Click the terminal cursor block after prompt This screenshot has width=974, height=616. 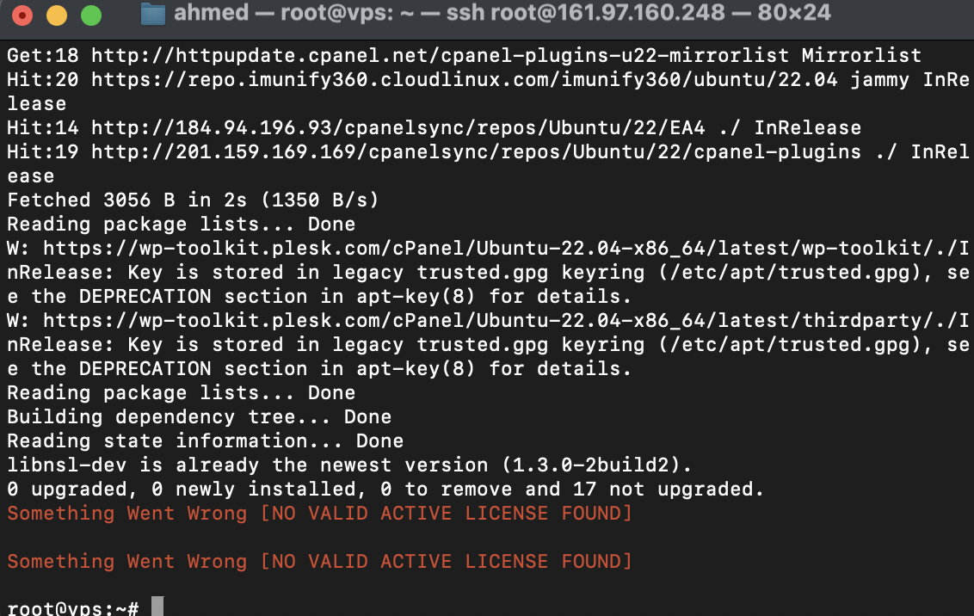pyautogui.click(x=157, y=607)
